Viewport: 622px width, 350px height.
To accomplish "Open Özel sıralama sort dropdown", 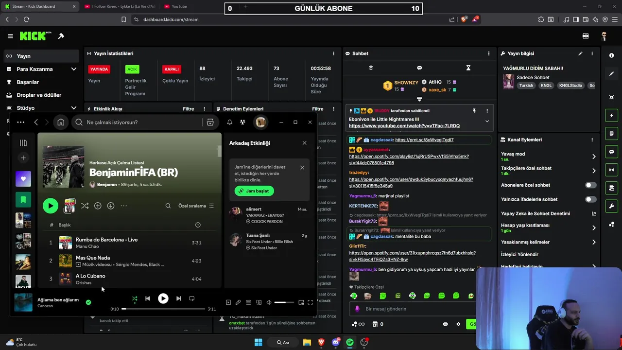I will click(196, 206).
